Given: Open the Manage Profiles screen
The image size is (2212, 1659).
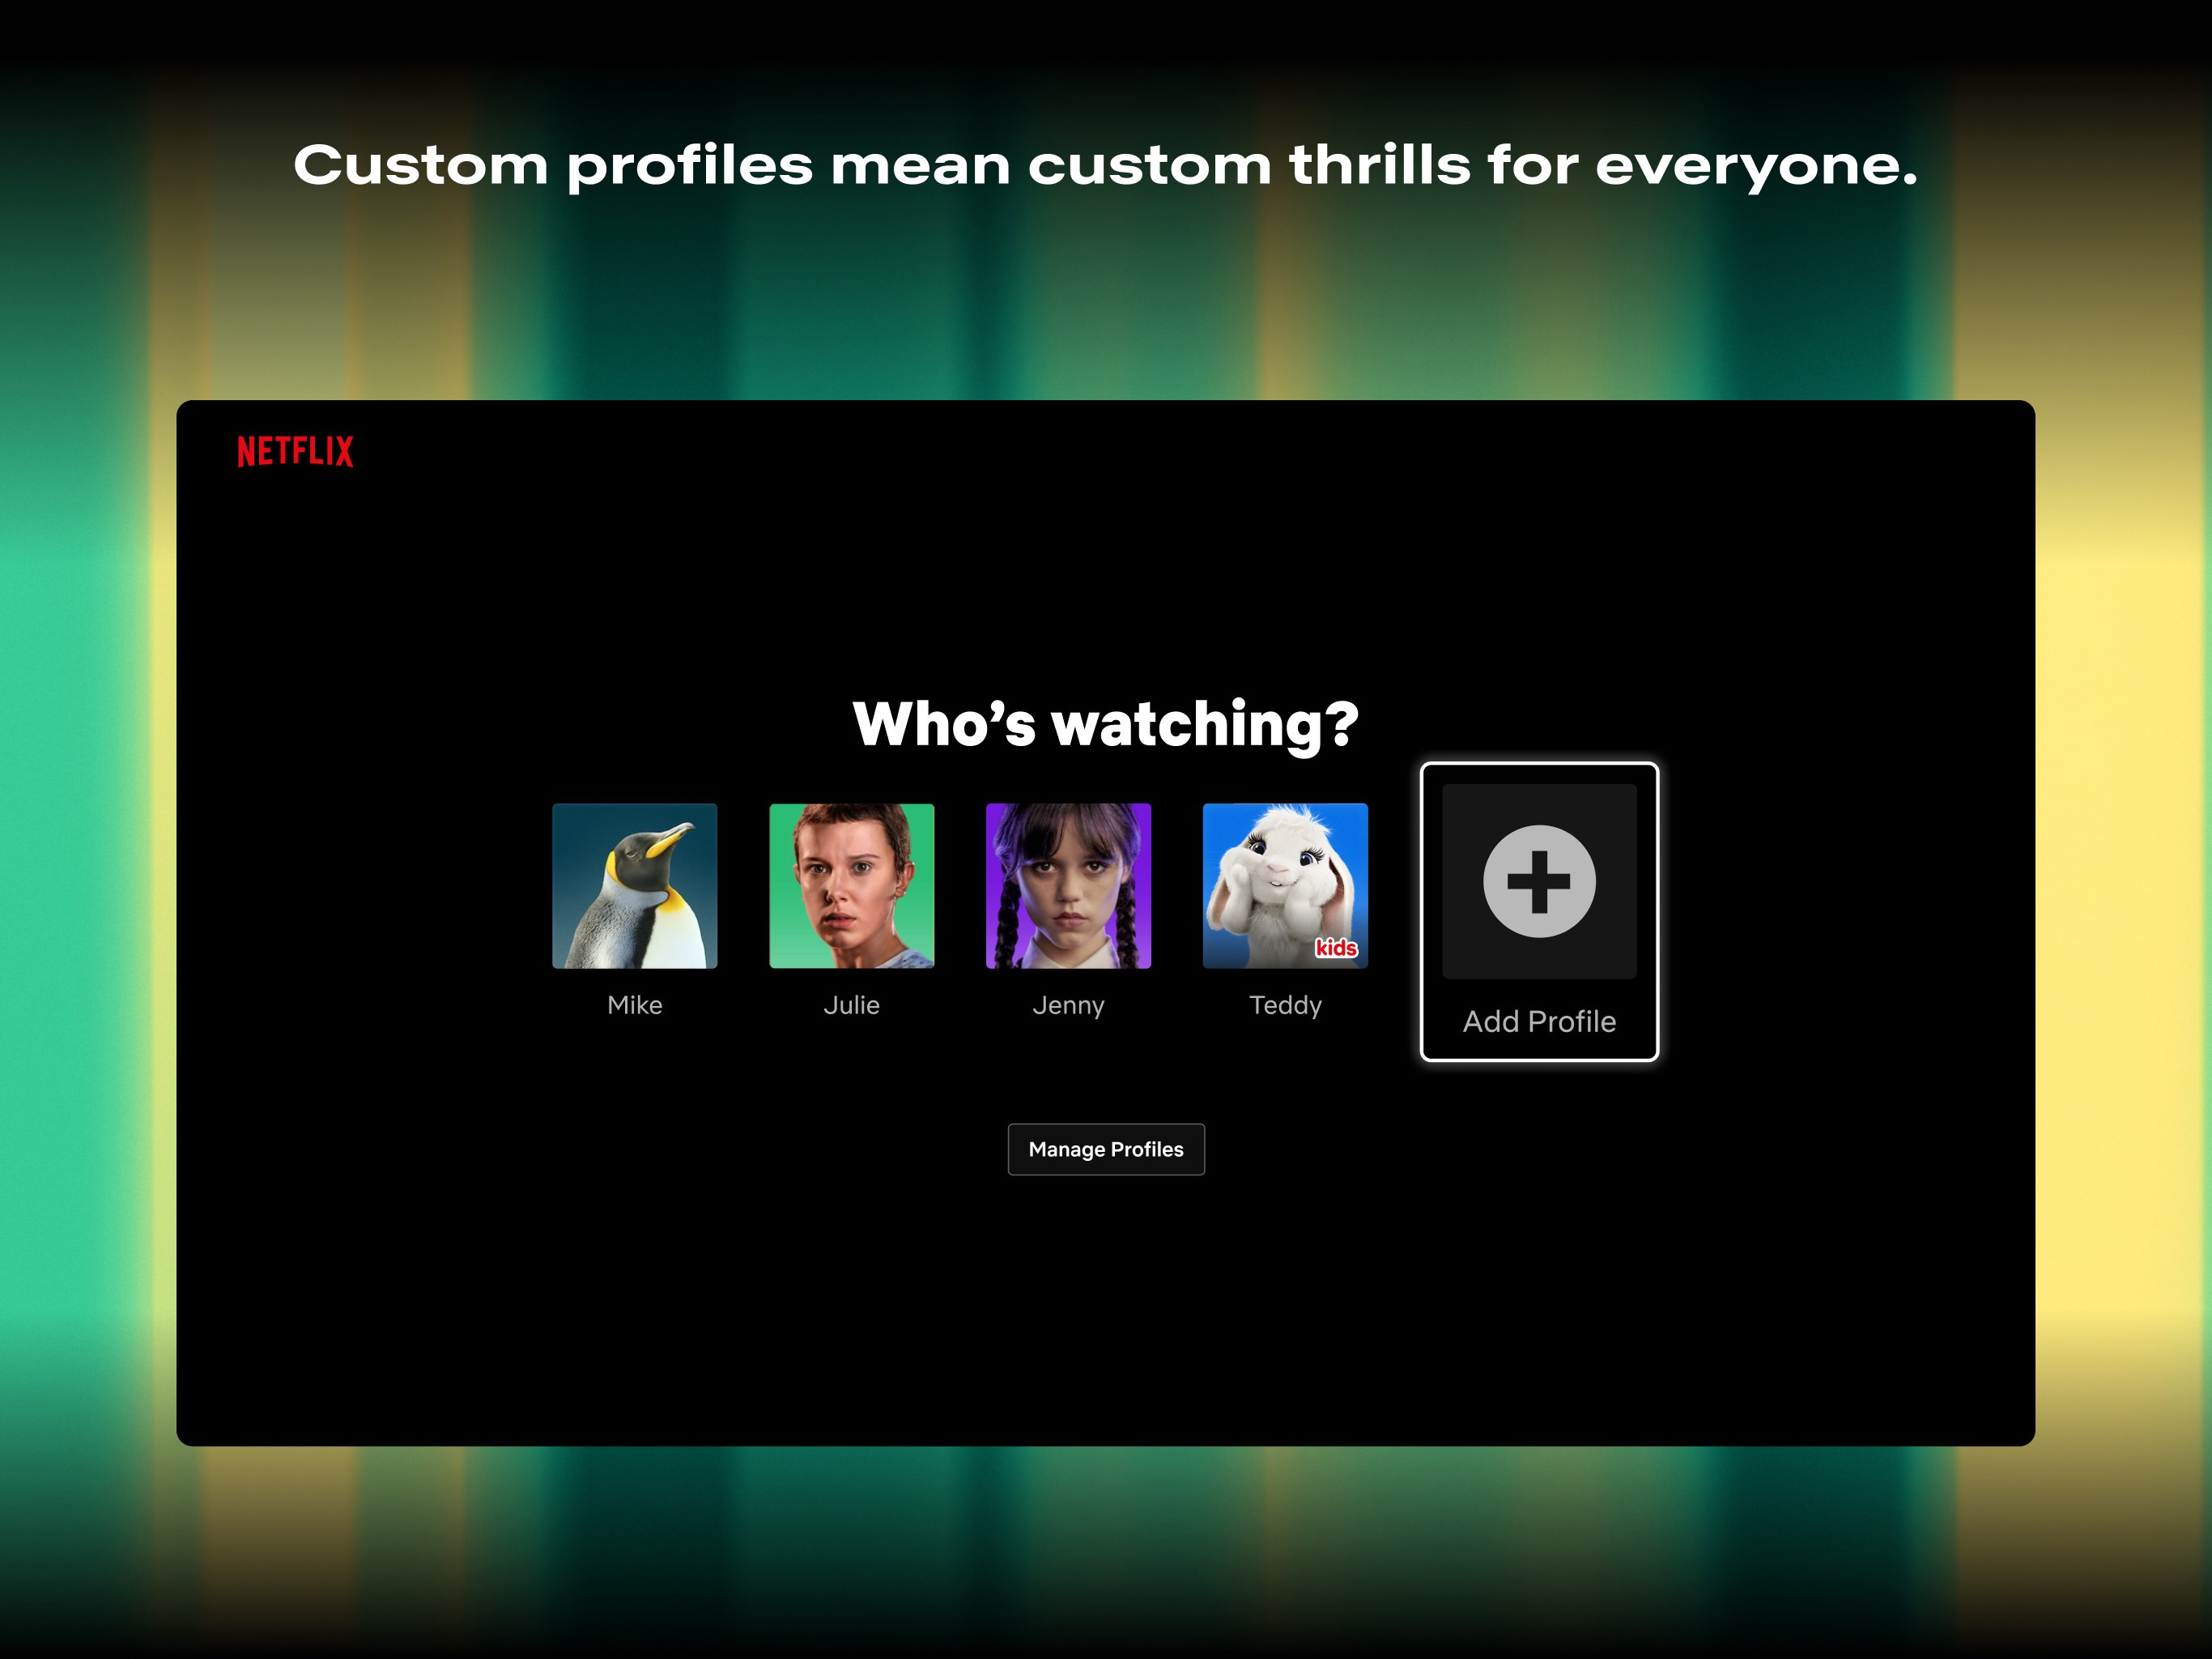Looking at the screenshot, I should point(1106,1149).
